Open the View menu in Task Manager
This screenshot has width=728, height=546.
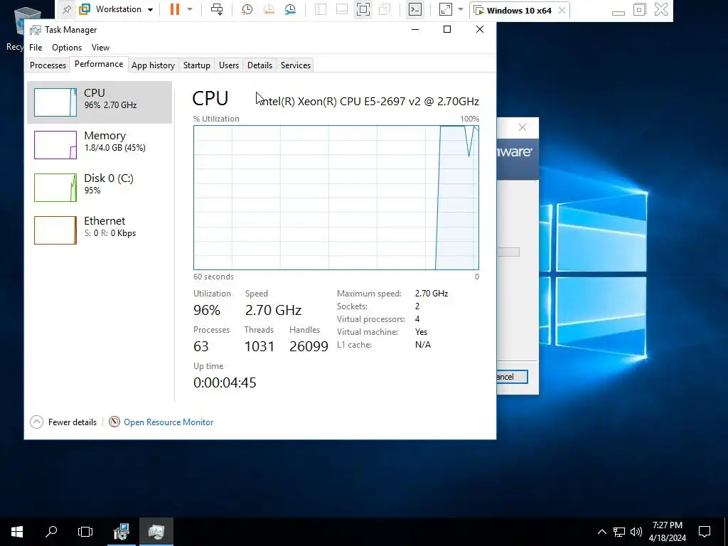100,48
